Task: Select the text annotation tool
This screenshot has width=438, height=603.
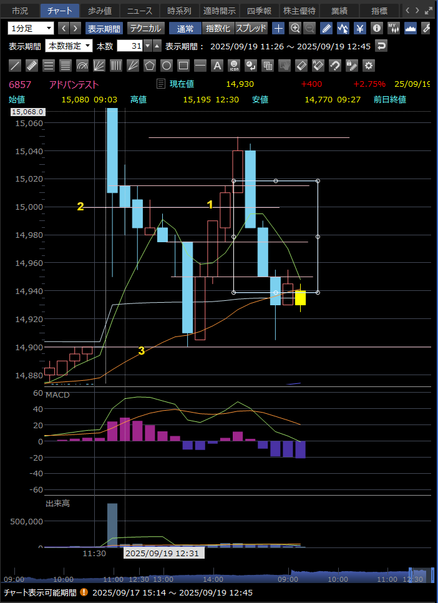Action: coord(217,65)
